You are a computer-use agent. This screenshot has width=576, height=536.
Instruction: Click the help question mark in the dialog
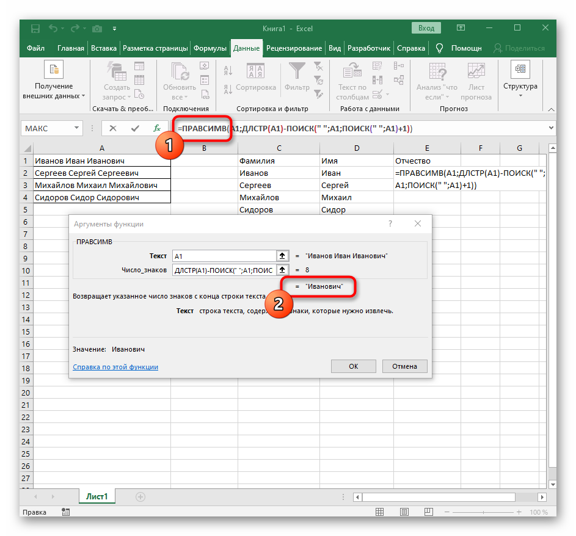click(390, 224)
